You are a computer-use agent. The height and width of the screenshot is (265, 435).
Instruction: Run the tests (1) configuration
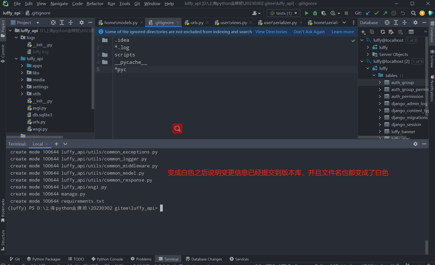[x=307, y=13]
